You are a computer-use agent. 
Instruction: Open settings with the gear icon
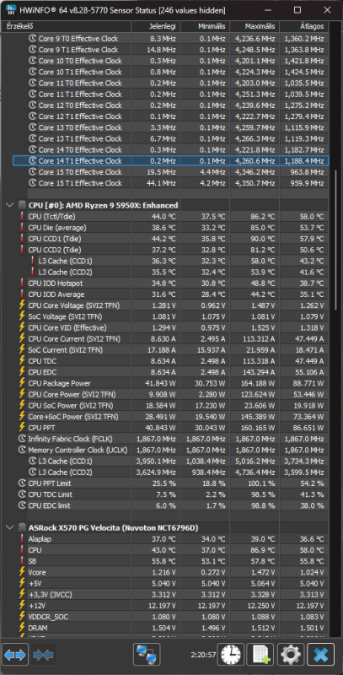(291, 655)
